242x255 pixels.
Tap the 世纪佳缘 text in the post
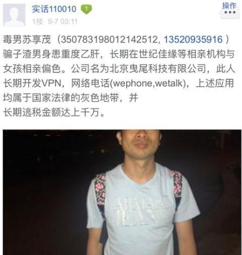(158, 54)
